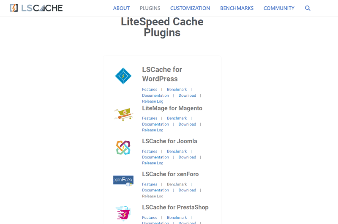Click Benchmark text under LSCache for xenForo
338x224 pixels.
(177, 185)
